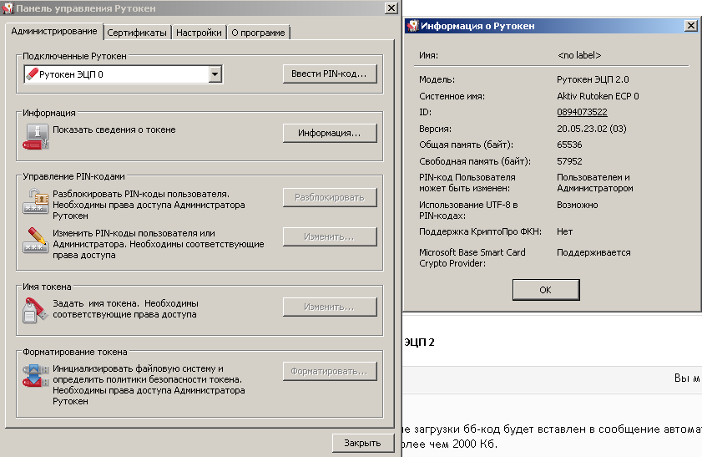702x457 pixels.
Task: Click the red token icon in the device combo box
Action: point(33,74)
